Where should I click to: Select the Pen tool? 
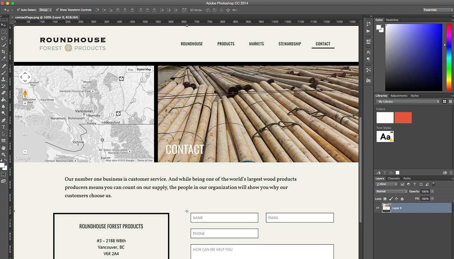(x=3, y=121)
